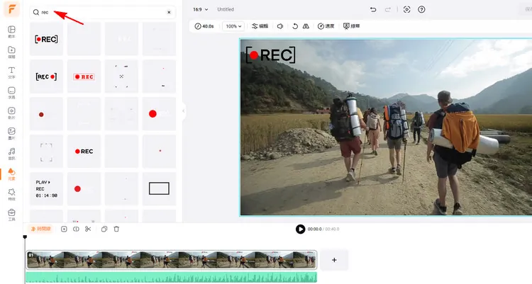
Task: Select the highlighted Elements sidebar tab
Action: tap(11, 174)
